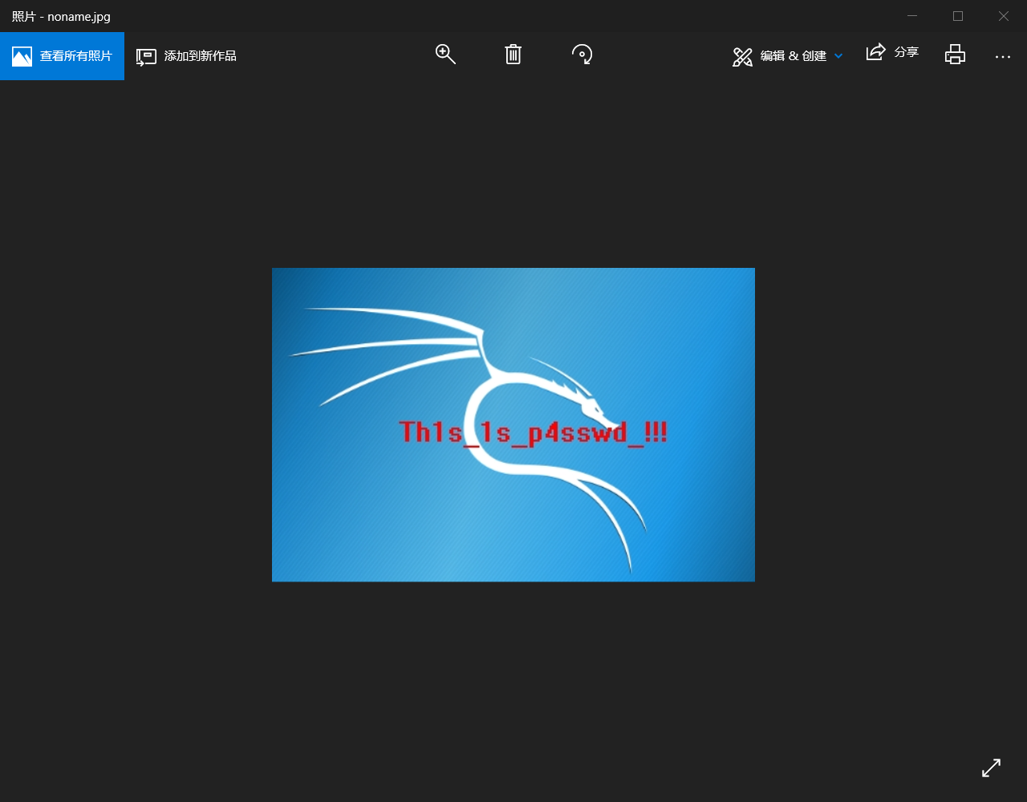
Task: Enter fullscreen with diagonal arrows icon
Action: point(992,768)
